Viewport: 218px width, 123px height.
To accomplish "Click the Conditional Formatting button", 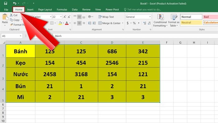I will point(160,21).
